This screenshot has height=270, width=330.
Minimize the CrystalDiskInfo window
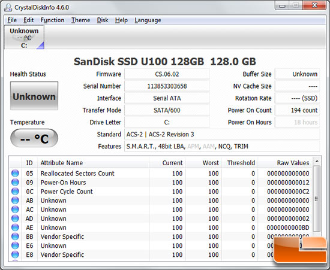click(x=282, y=5)
